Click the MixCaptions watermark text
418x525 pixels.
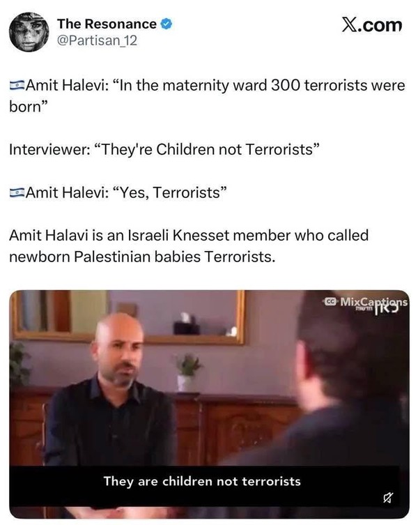click(373, 302)
